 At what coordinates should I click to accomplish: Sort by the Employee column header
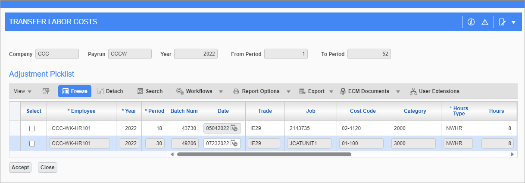click(x=81, y=111)
